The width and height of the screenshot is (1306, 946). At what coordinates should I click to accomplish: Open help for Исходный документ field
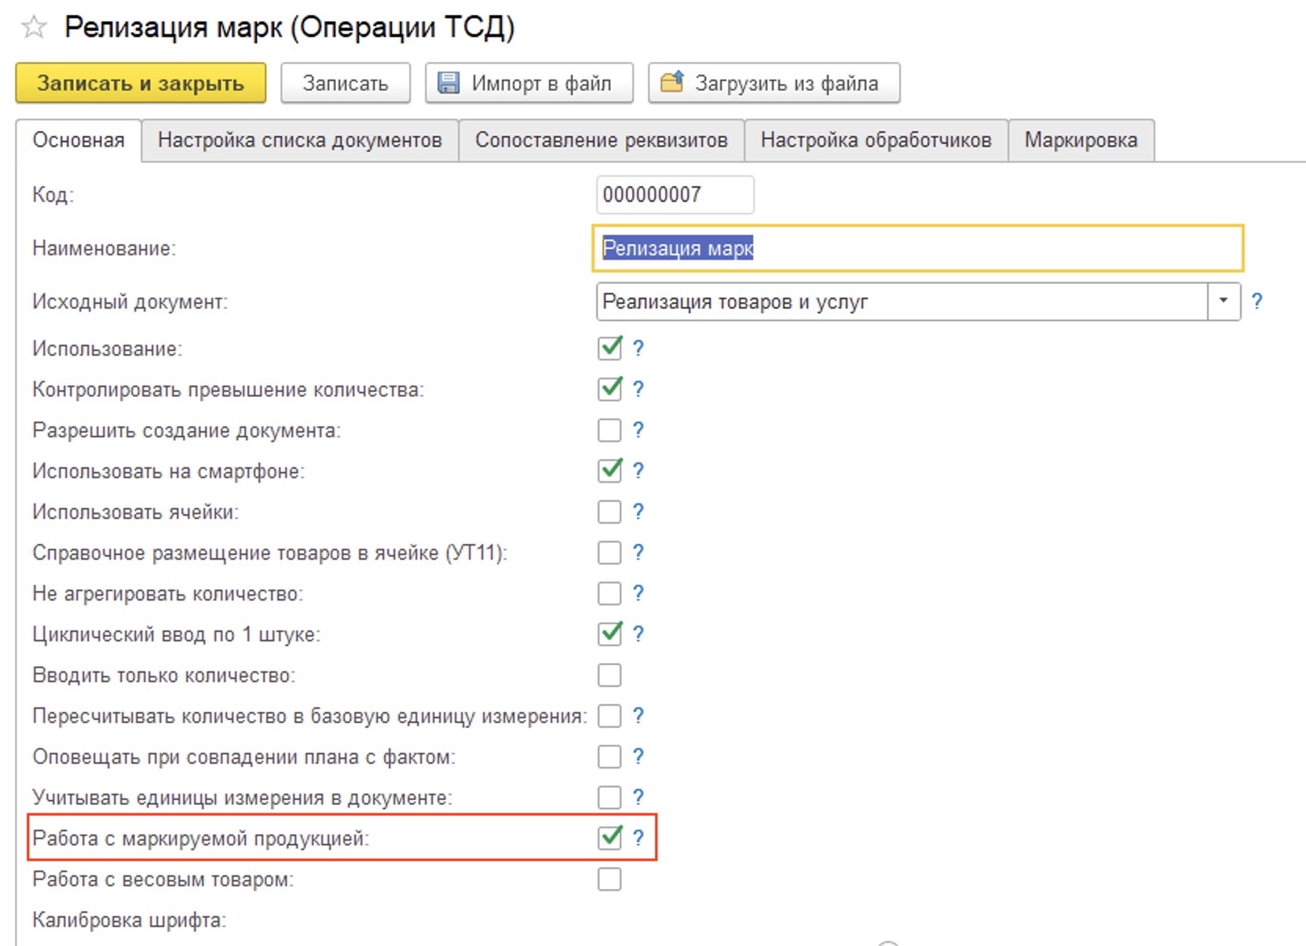[x=1257, y=301]
